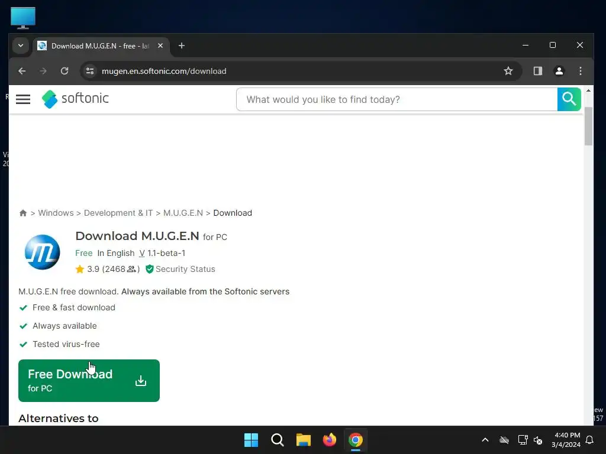Image resolution: width=606 pixels, height=454 pixels.
Task: Click the home icon in breadcrumbs
Action: [x=23, y=213]
